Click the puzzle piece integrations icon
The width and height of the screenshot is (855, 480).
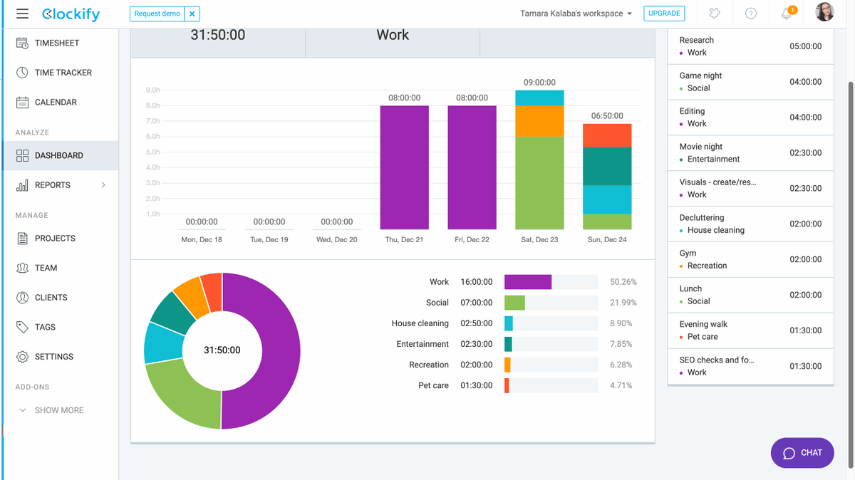[x=715, y=14]
